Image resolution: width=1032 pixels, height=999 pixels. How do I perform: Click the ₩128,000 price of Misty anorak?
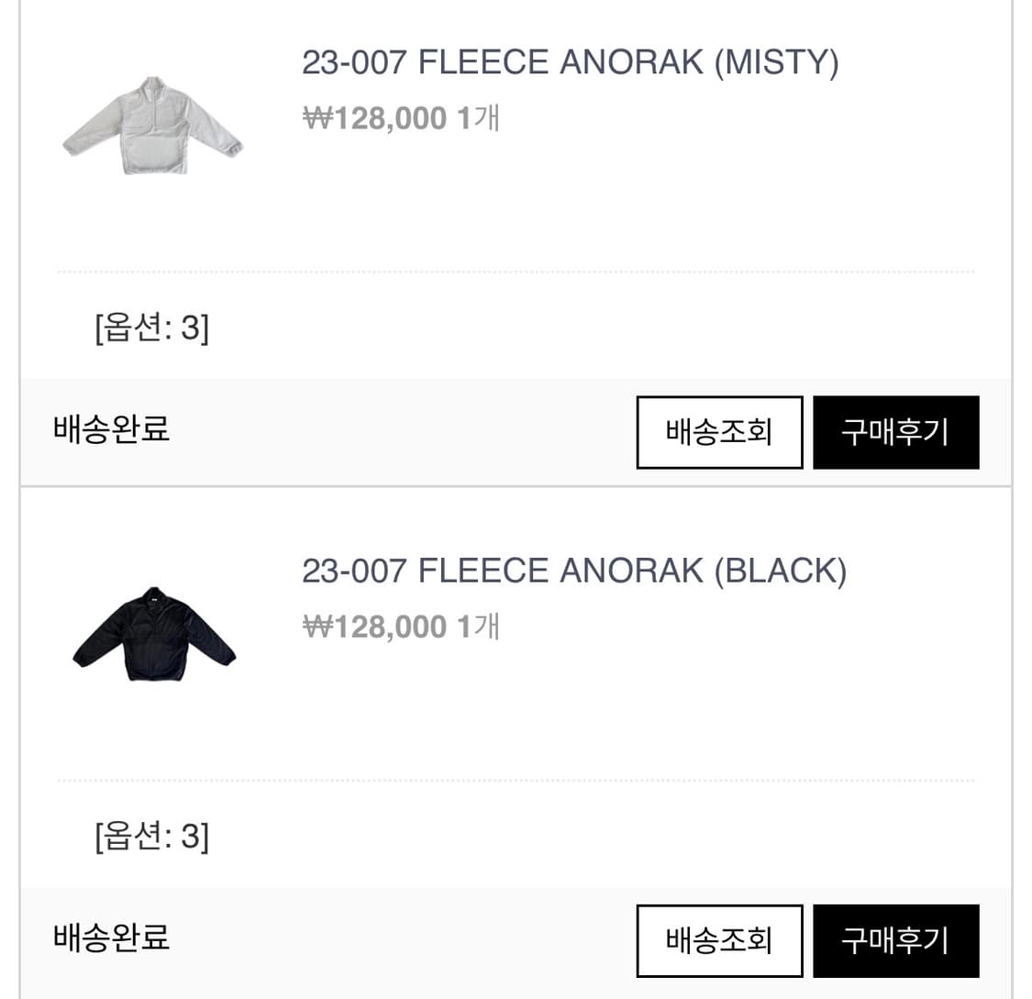[x=374, y=118]
